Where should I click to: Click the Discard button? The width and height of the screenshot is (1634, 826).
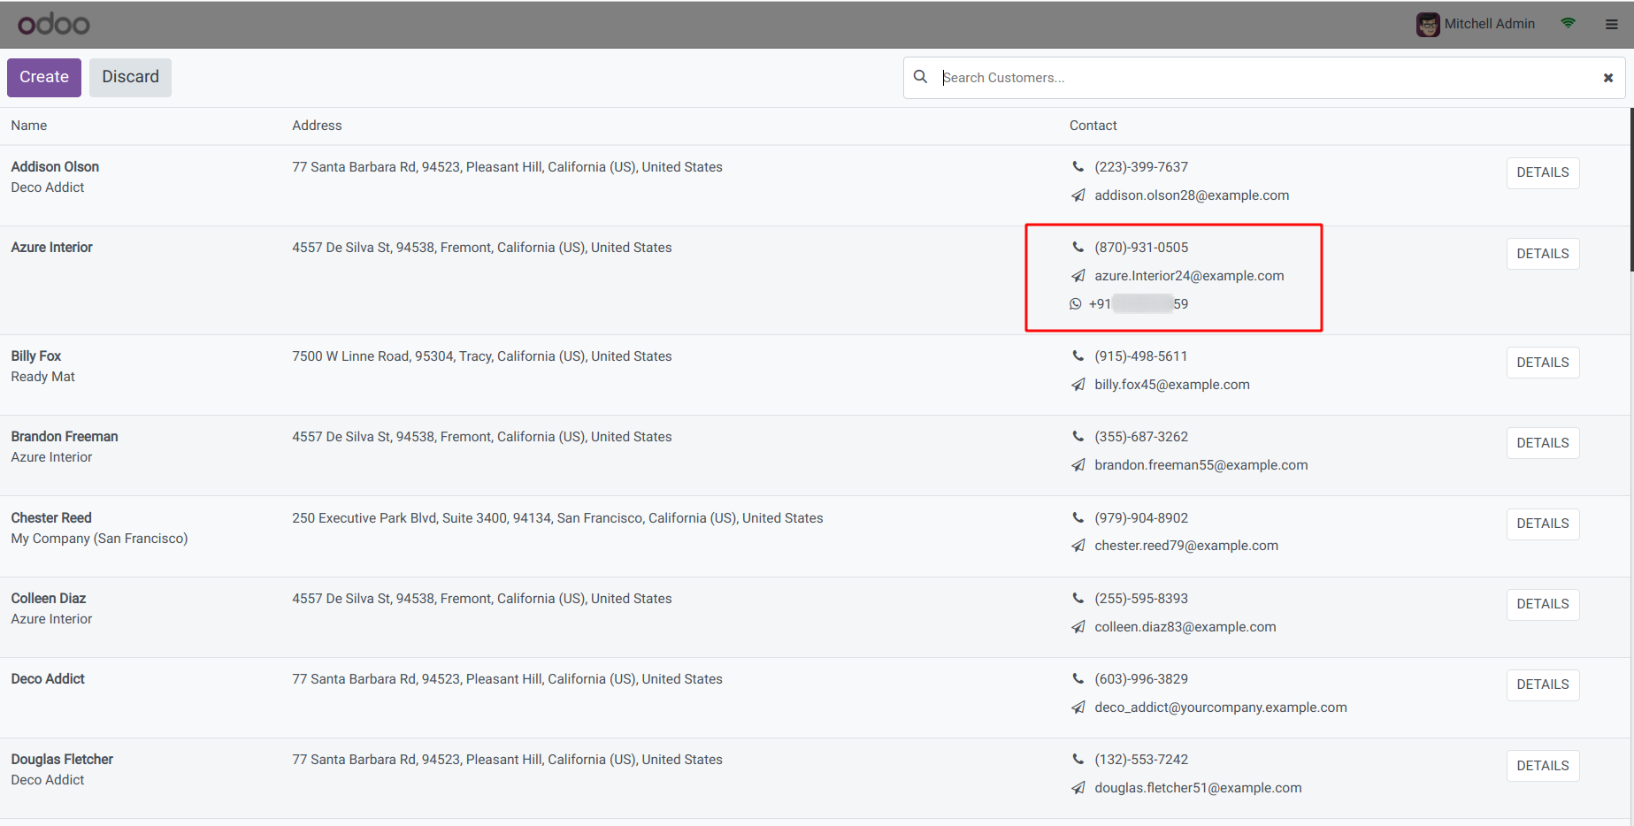(x=130, y=78)
